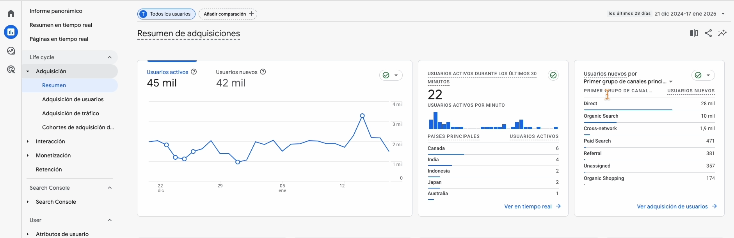Open the Insights sparkline icon

722,33
